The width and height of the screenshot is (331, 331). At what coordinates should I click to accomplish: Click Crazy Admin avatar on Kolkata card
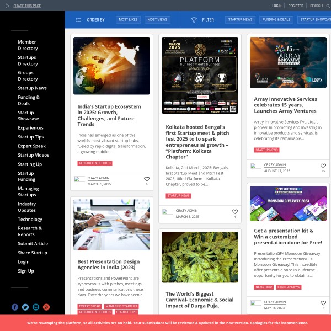168,211
